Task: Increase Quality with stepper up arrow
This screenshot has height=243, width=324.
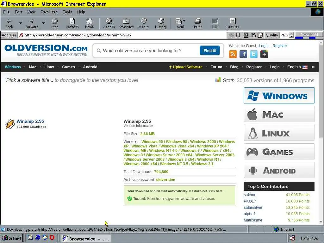Action: (x=291, y=34)
